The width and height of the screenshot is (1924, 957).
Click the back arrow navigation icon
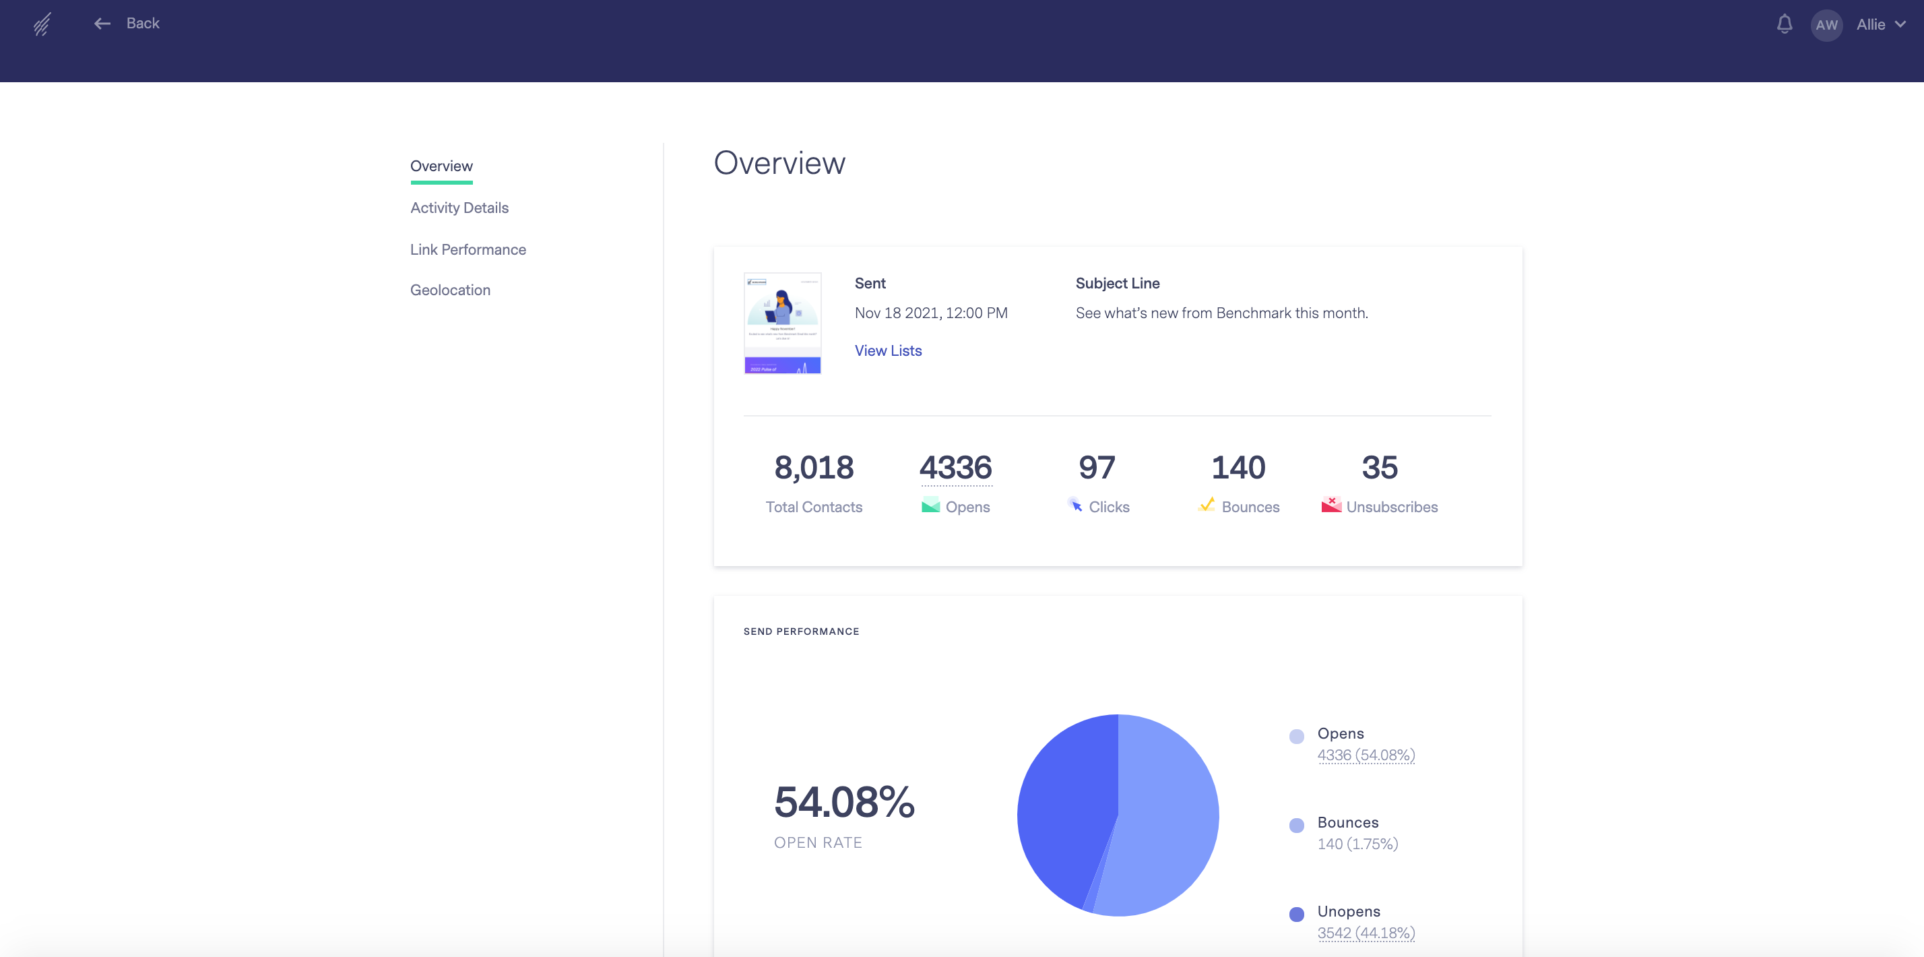103,22
